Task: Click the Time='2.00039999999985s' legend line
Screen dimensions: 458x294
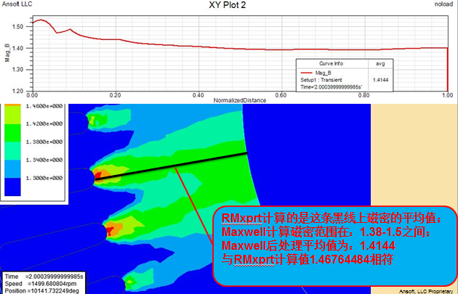Action: pos(332,87)
